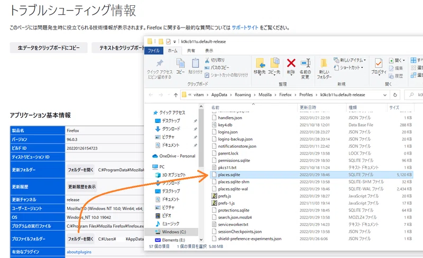Click the Copy icon in the ribbon

tap(180, 63)
